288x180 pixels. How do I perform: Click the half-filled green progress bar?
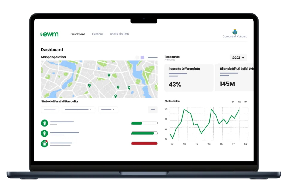coord(144,123)
